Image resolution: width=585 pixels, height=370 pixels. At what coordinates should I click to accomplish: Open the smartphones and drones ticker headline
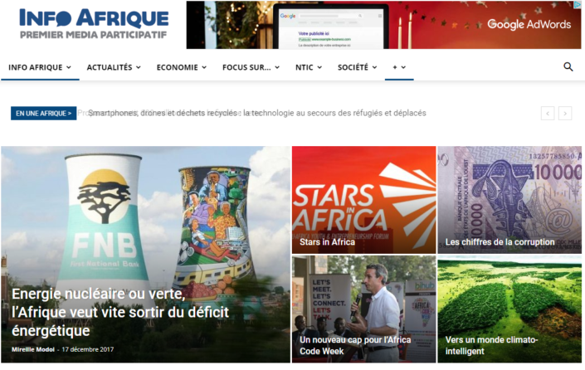(257, 113)
